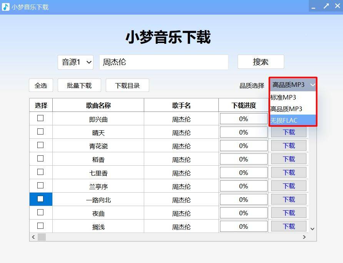Click the 全选 select-all button
The width and height of the screenshot is (343, 263).
41,85
